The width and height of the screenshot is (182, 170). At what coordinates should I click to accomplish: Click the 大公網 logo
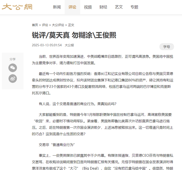pyautogui.click(x=17, y=7)
